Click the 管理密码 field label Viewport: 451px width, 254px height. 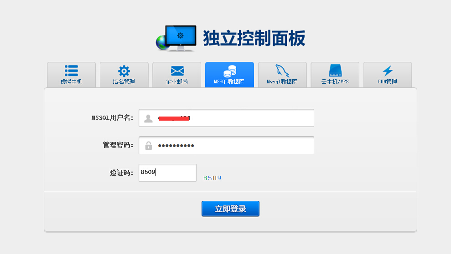pos(118,145)
